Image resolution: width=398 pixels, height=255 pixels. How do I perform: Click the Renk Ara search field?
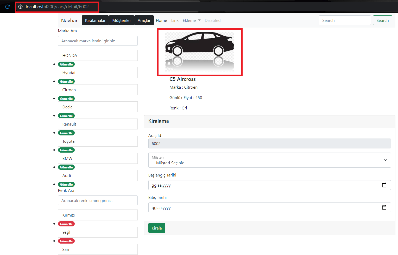coord(98,200)
